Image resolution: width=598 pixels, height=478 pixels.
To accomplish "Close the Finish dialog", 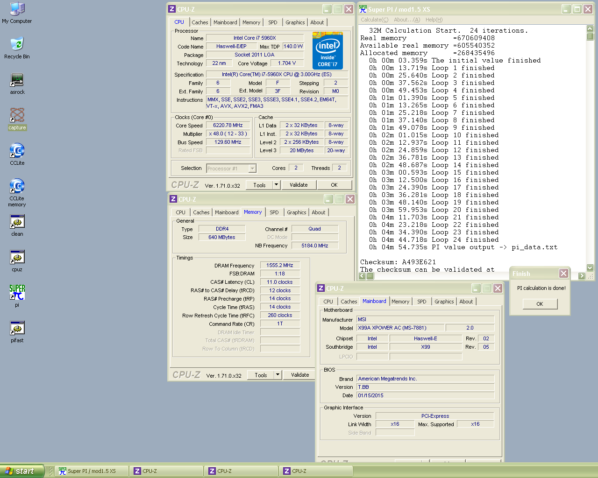I will tap(564, 274).
